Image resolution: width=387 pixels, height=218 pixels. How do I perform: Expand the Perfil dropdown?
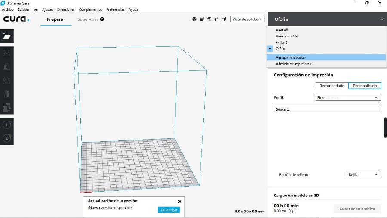(348, 98)
